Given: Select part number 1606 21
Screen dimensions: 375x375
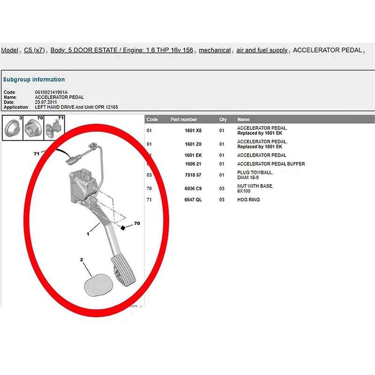Looking at the screenshot, I should (x=193, y=164).
